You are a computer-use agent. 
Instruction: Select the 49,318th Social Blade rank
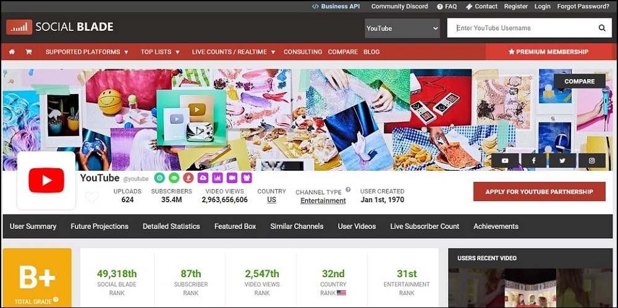[x=117, y=274]
